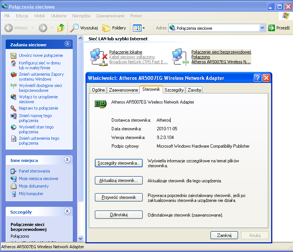This screenshot has height=252, width=293.
Task: Open the Widok menu
Action: (40, 16)
